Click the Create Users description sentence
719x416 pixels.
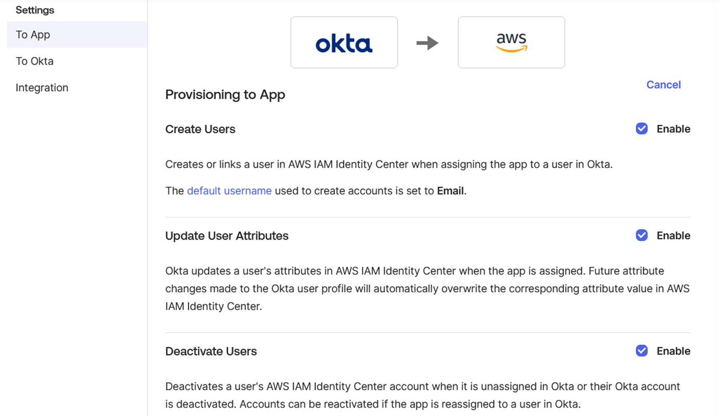click(x=389, y=164)
